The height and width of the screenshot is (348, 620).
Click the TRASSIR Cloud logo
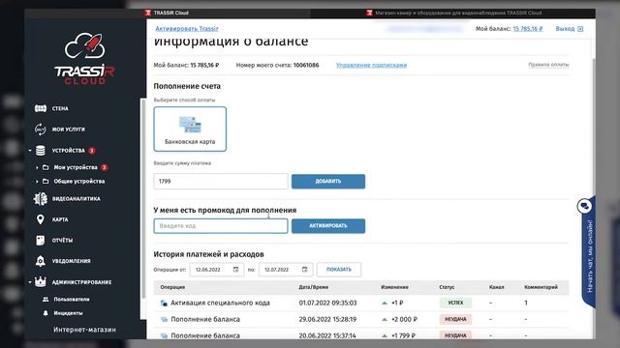(x=85, y=58)
